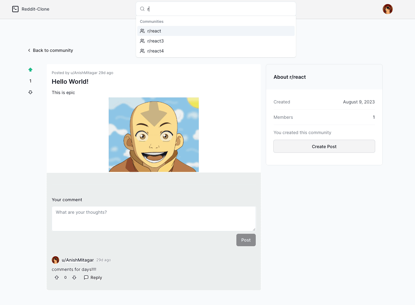Screen dimensions: 415x305
Task: Click the people icon beside r/react3
Action: pos(142,41)
